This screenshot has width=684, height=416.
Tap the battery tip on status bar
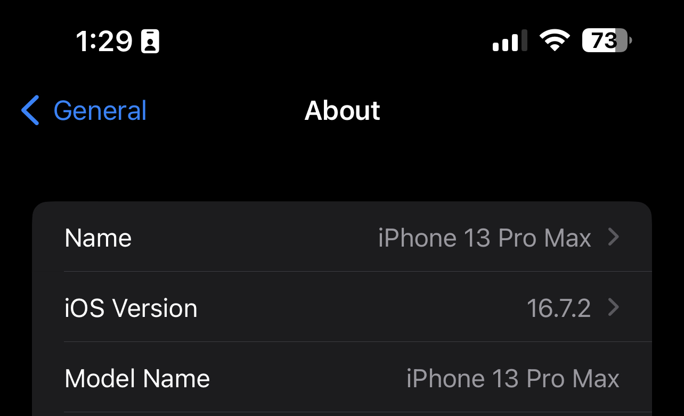pyautogui.click(x=631, y=40)
